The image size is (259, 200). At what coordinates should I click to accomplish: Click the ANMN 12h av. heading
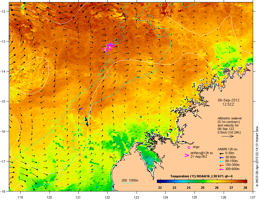pyautogui.click(x=228, y=149)
